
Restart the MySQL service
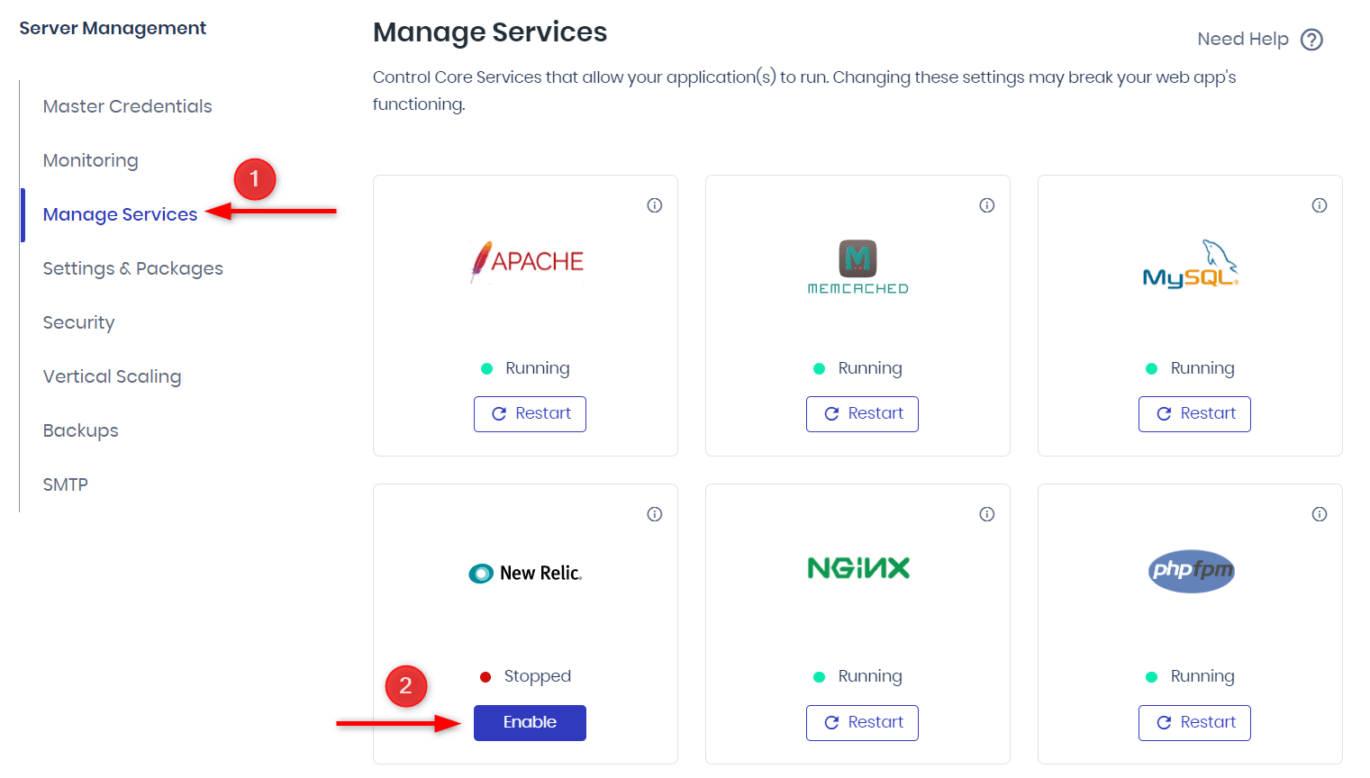pyautogui.click(x=1194, y=414)
